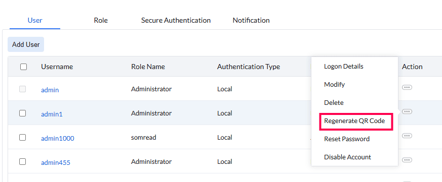
Task: Tick the select-all checkbox in header
Action: coord(24,67)
